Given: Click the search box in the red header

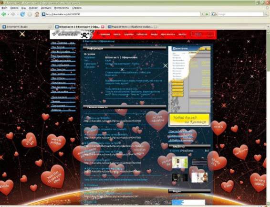Looking at the screenshot, I should 203,34.
